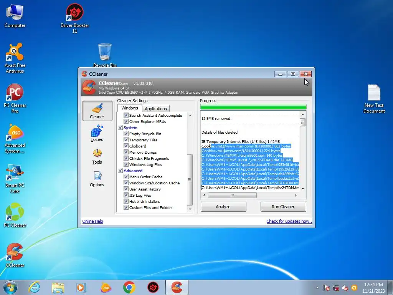Select the Recycle Bin desktop icon
The image size is (393, 295).
coord(105,55)
